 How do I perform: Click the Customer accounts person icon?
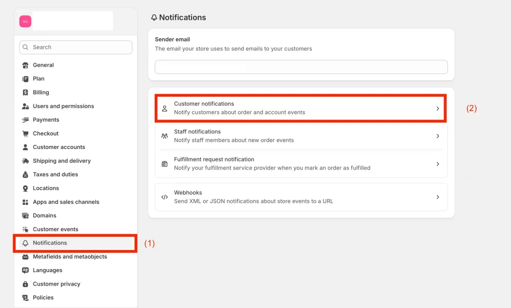pos(25,147)
